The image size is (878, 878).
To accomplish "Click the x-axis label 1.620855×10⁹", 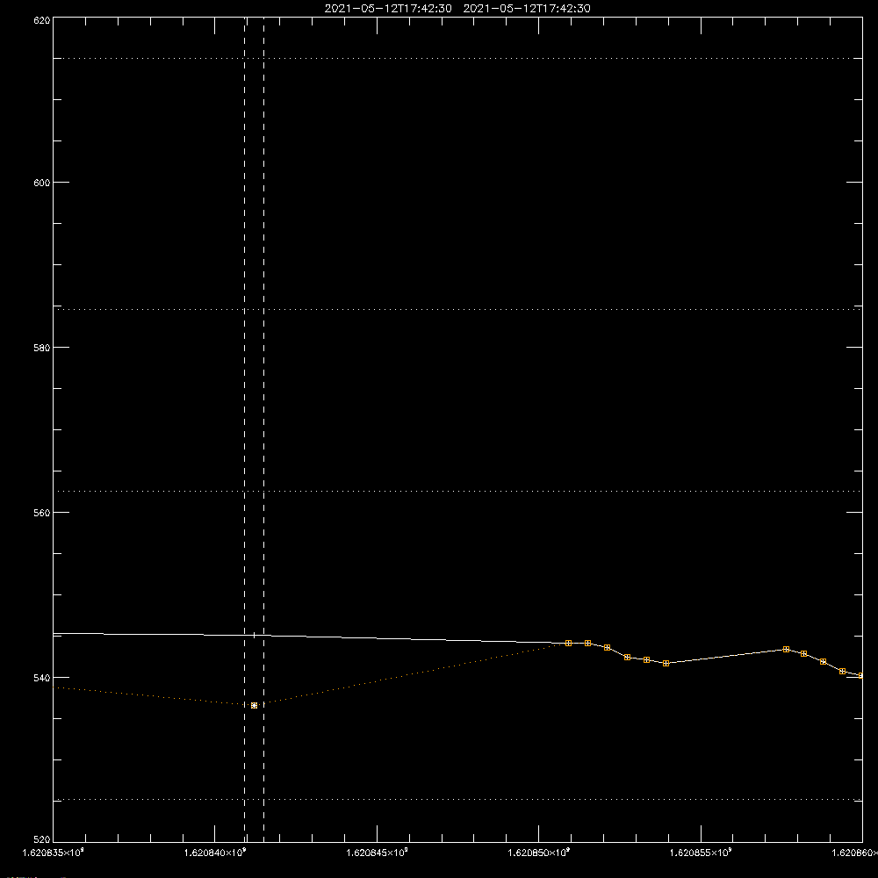I will point(701,853).
